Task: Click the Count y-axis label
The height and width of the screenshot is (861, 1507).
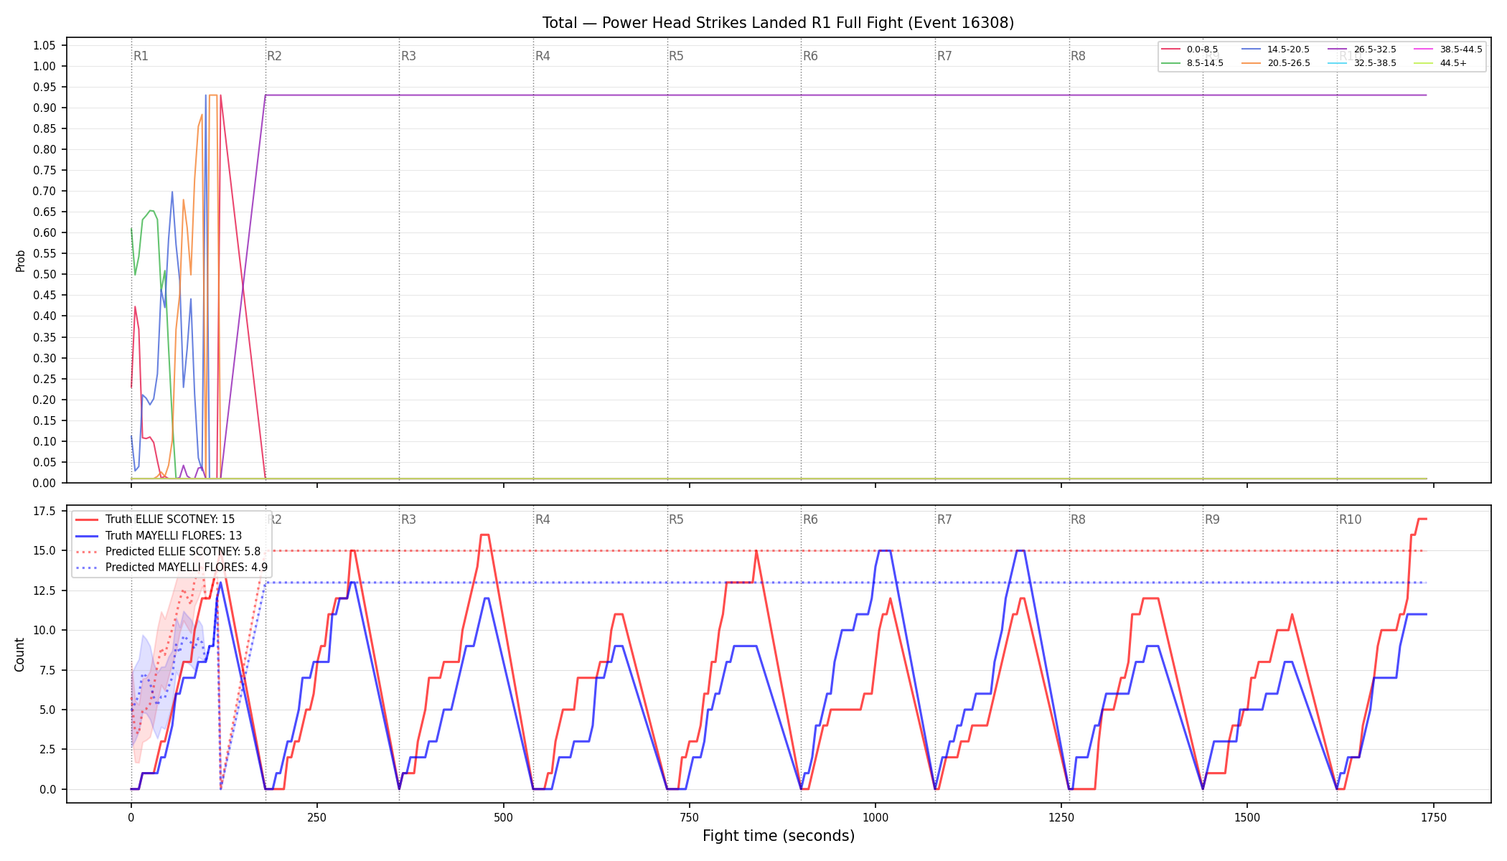Action: [x=19, y=654]
